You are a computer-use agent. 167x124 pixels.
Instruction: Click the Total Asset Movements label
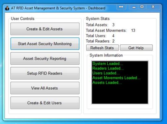106,31
